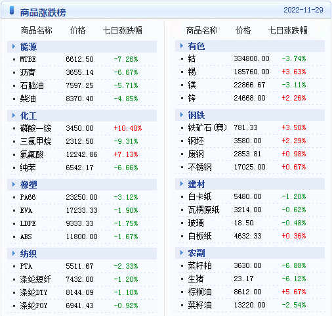
Task: Select the LDPE commodity name
Action: (x=28, y=223)
